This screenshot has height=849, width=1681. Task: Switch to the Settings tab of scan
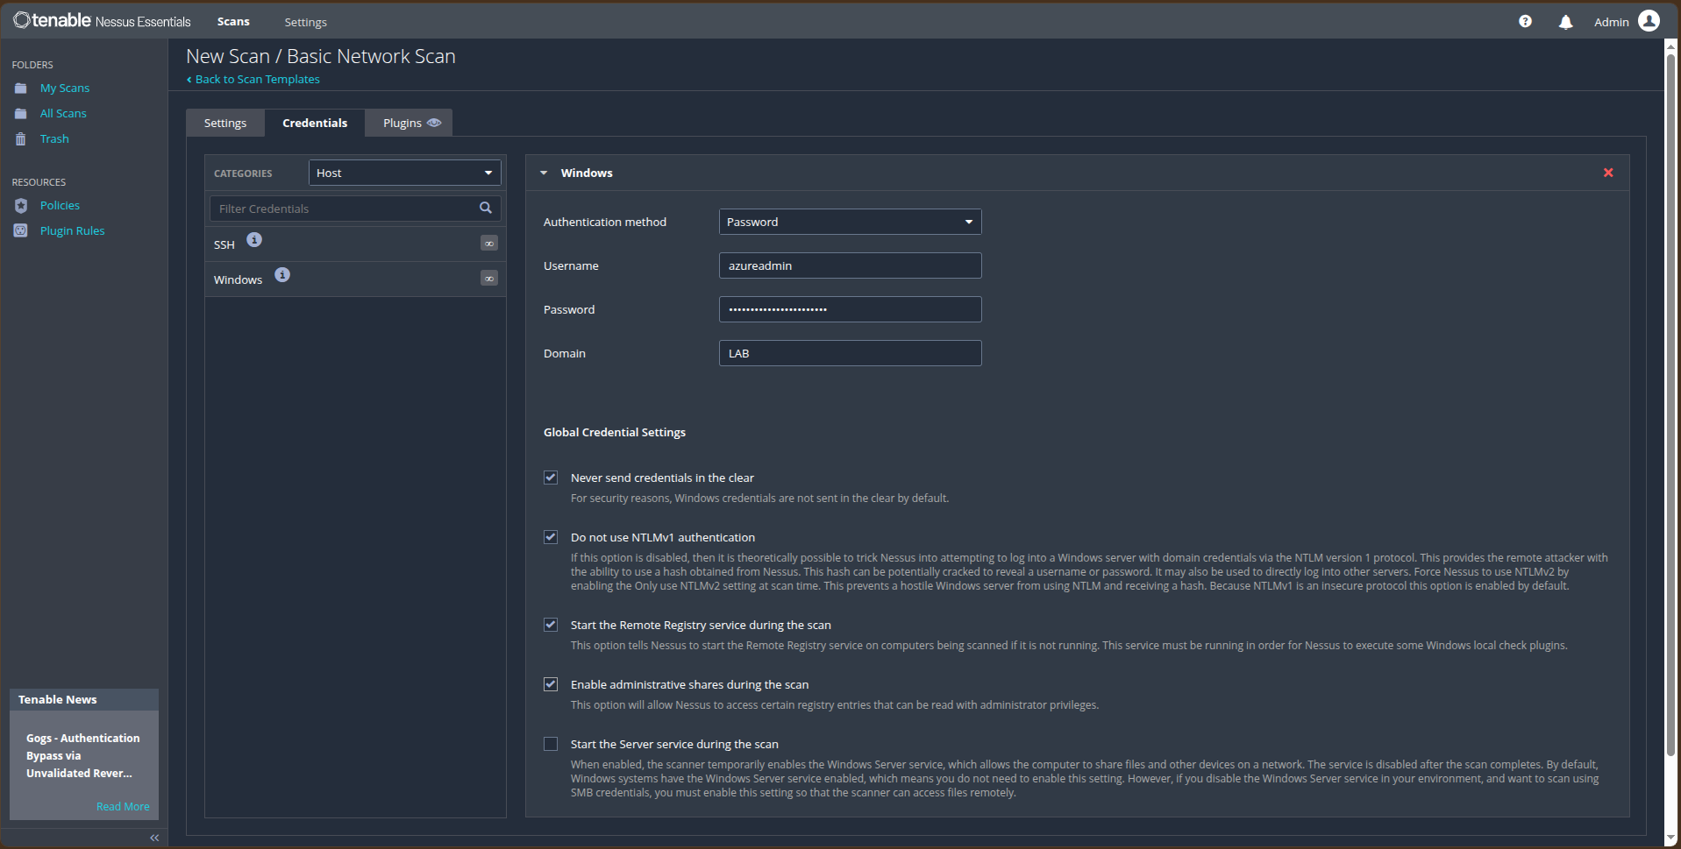point(225,123)
